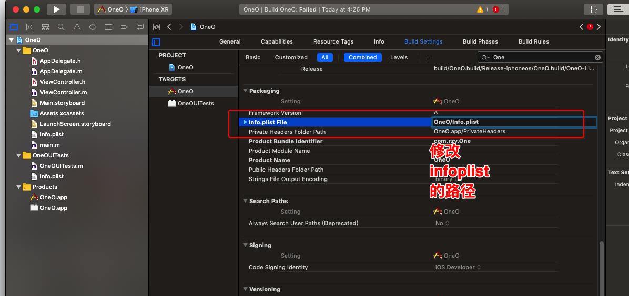Select Combined view mode

(x=363, y=57)
